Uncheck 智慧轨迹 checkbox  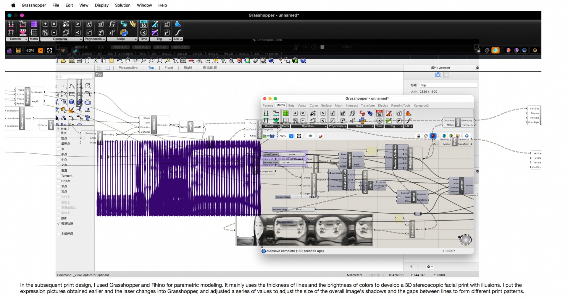(x=59, y=223)
